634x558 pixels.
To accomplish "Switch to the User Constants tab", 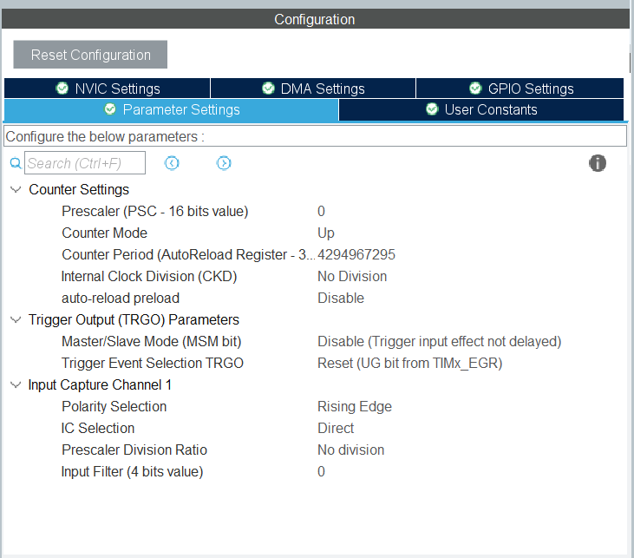I will pyautogui.click(x=481, y=110).
